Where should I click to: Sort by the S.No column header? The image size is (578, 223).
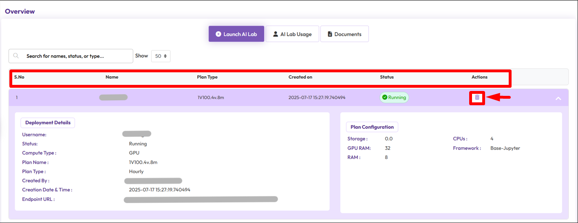point(19,77)
